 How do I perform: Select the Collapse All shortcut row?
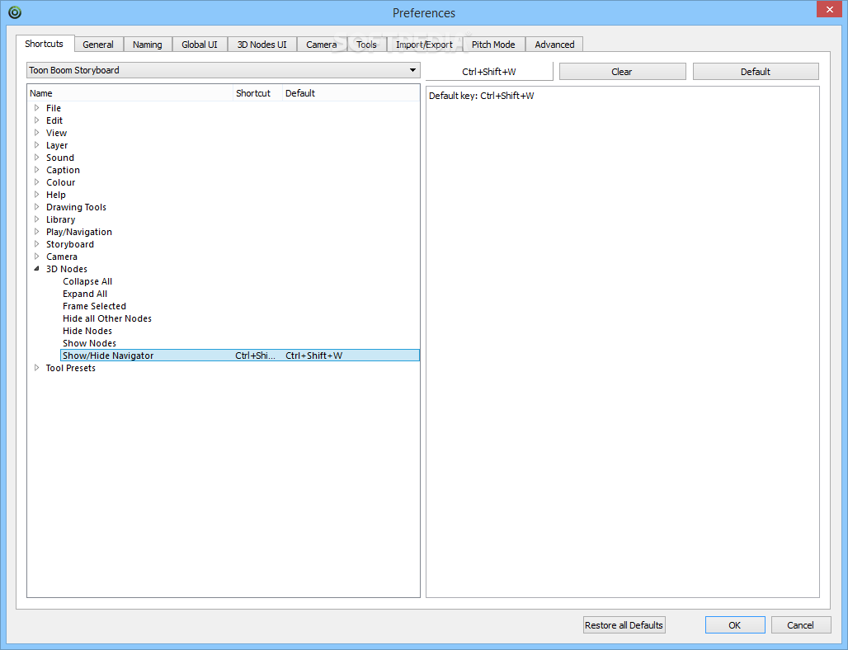(x=239, y=282)
